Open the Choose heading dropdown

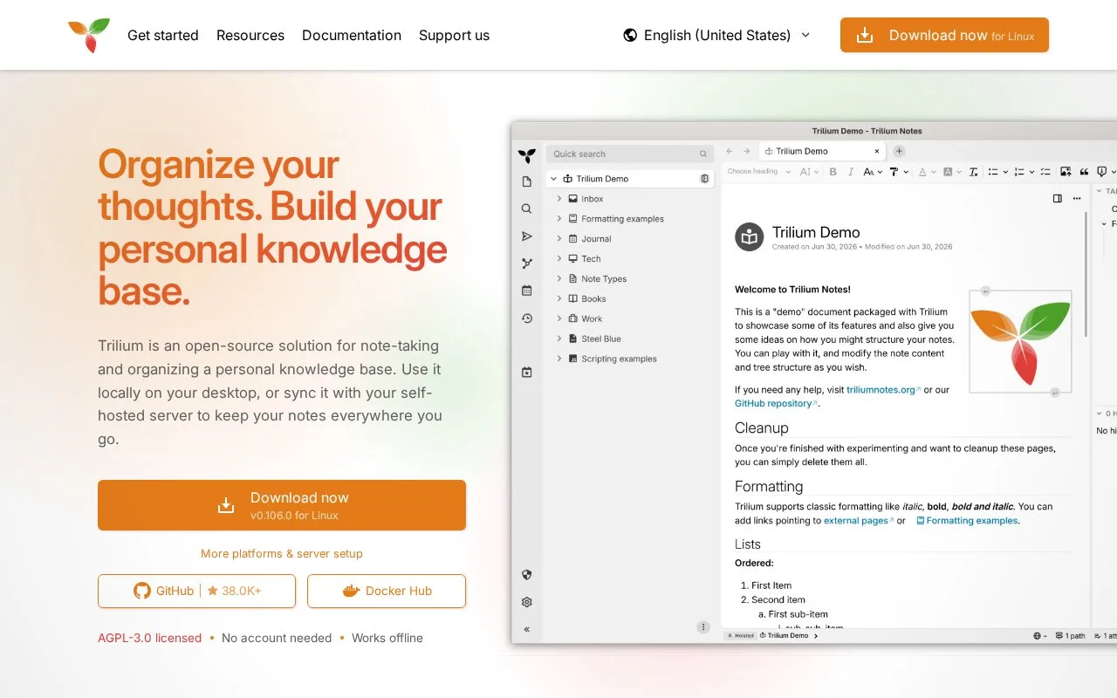click(x=759, y=172)
